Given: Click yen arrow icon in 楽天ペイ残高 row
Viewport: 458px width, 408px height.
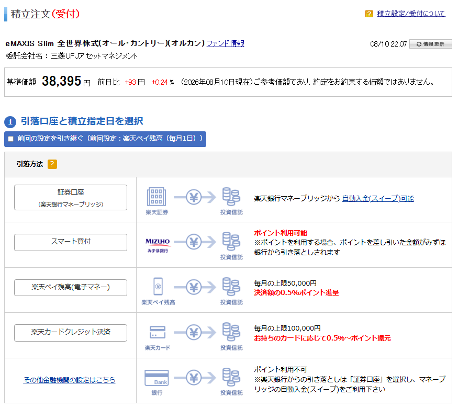Looking at the screenshot, I should [x=195, y=287].
